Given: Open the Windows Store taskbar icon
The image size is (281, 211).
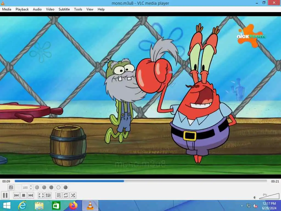Looking at the screenshot, I should pyautogui.click(x=56, y=206).
